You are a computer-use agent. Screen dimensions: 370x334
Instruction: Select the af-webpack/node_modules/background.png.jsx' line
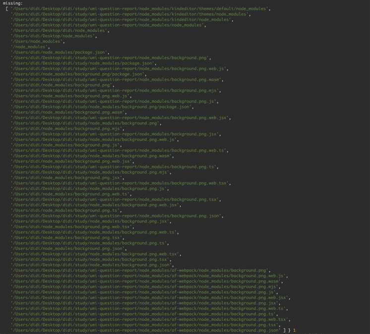(146, 303)
